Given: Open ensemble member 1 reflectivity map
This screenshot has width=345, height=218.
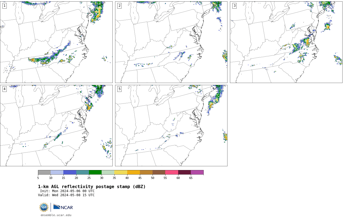Looking at the screenshot, I should [x=56, y=42].
